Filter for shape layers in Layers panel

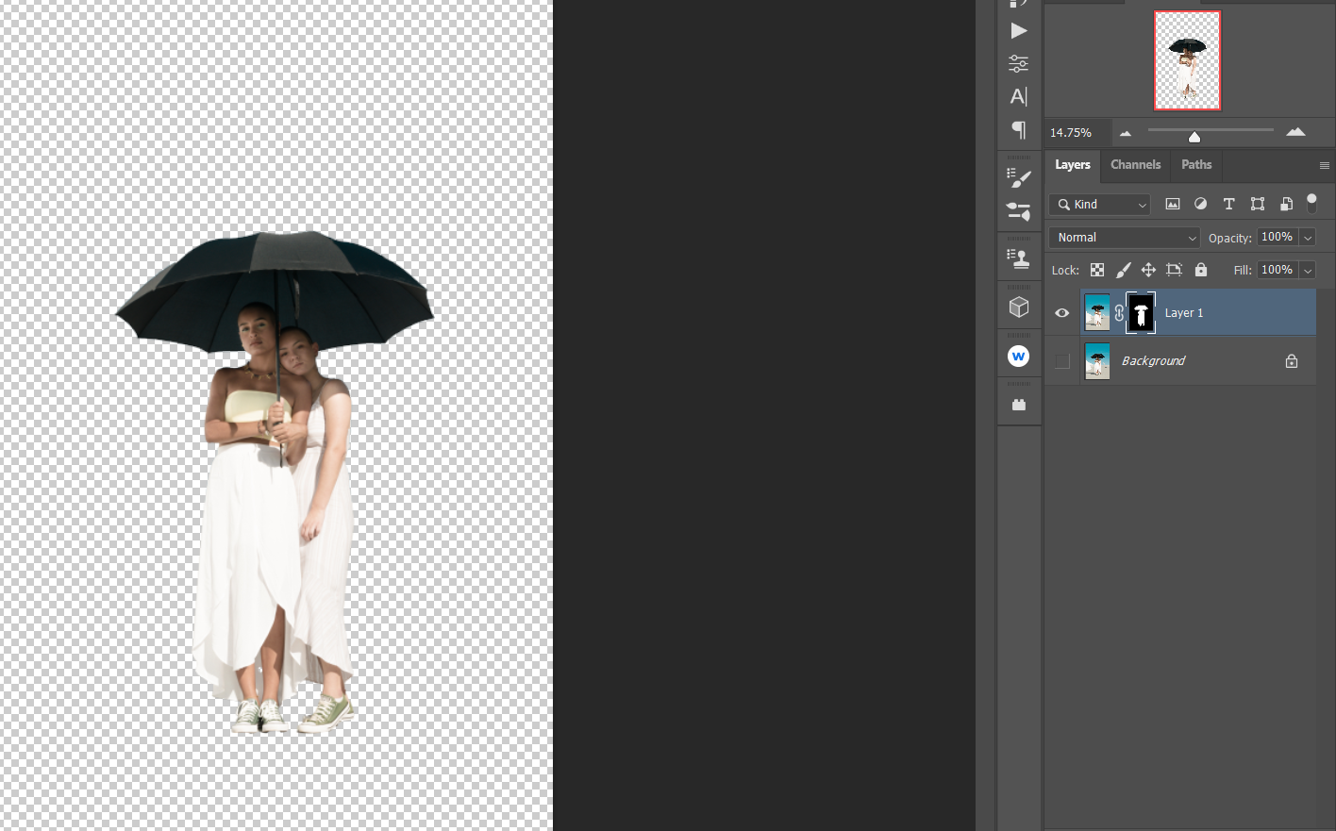[x=1258, y=204]
